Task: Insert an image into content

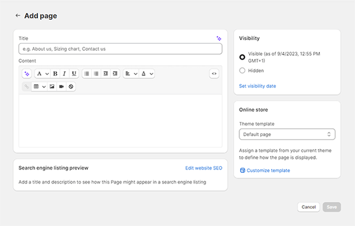Action: [x=52, y=86]
